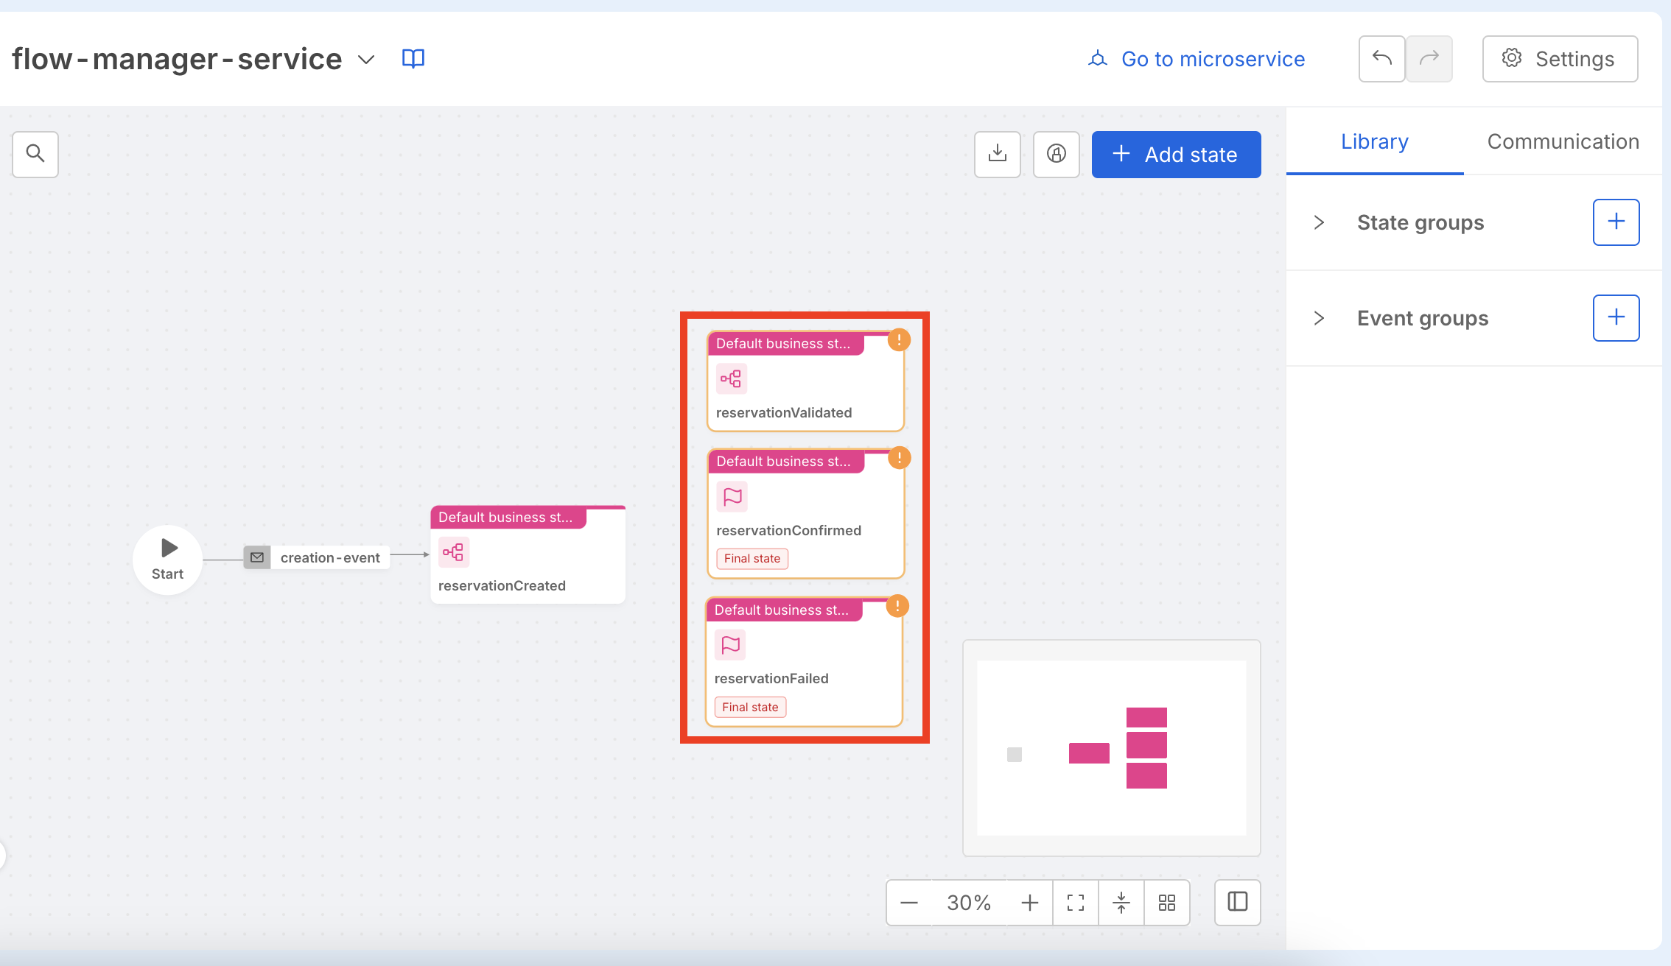Open the flow-manager-service title dropdown

366,60
